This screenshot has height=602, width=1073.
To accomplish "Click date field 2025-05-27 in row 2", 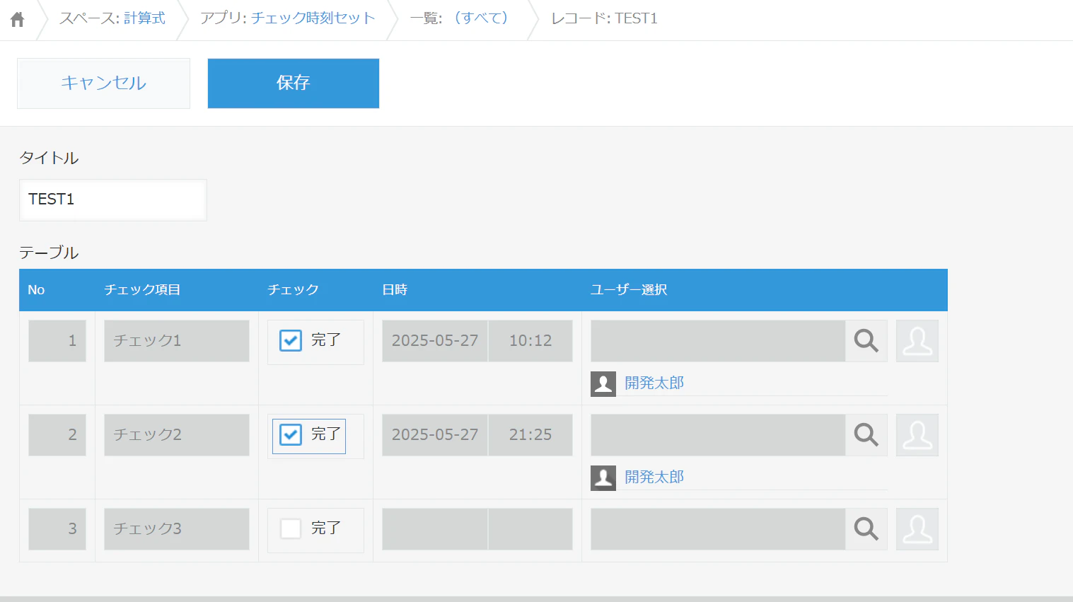I will pyautogui.click(x=435, y=435).
